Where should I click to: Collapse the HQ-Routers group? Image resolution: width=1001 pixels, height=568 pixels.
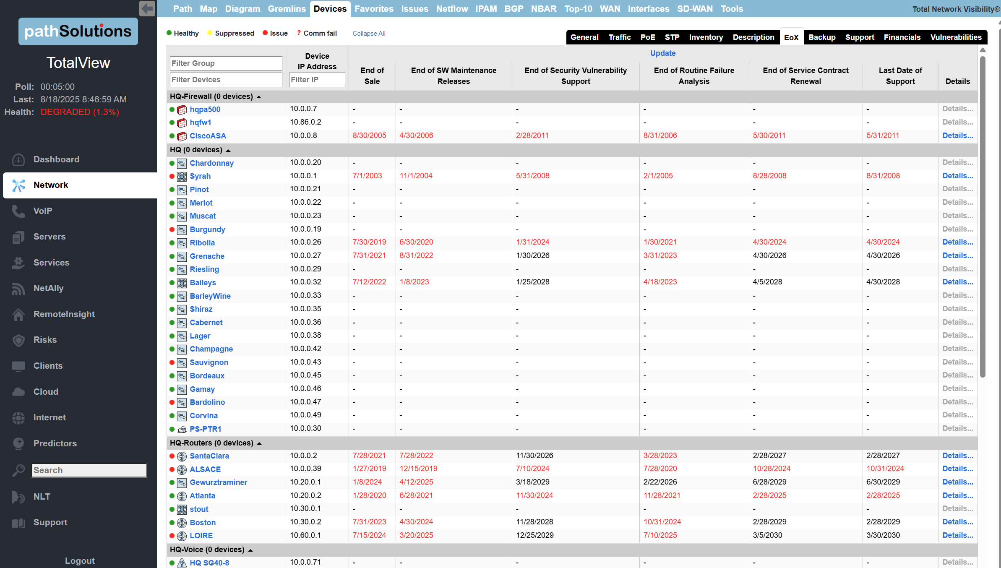(x=260, y=443)
